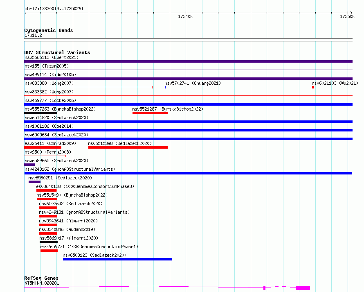Select the purple nsv6589665 variant bar
The width and height of the screenshot is (364, 292).
tap(29, 165)
